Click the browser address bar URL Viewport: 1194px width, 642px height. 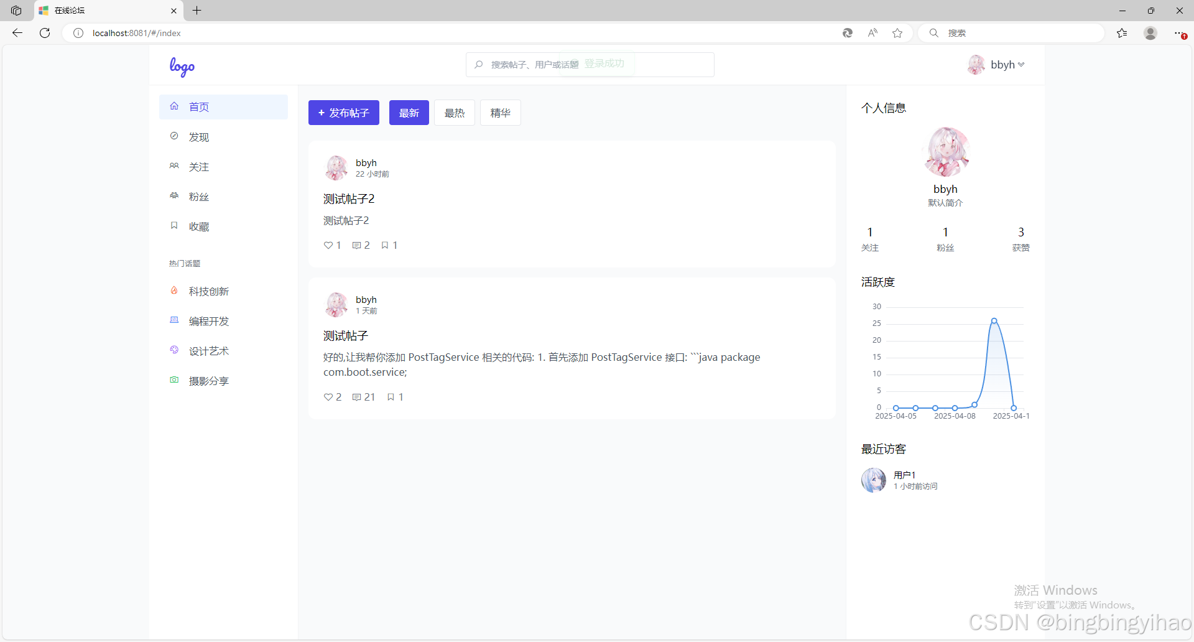pyautogui.click(x=137, y=33)
